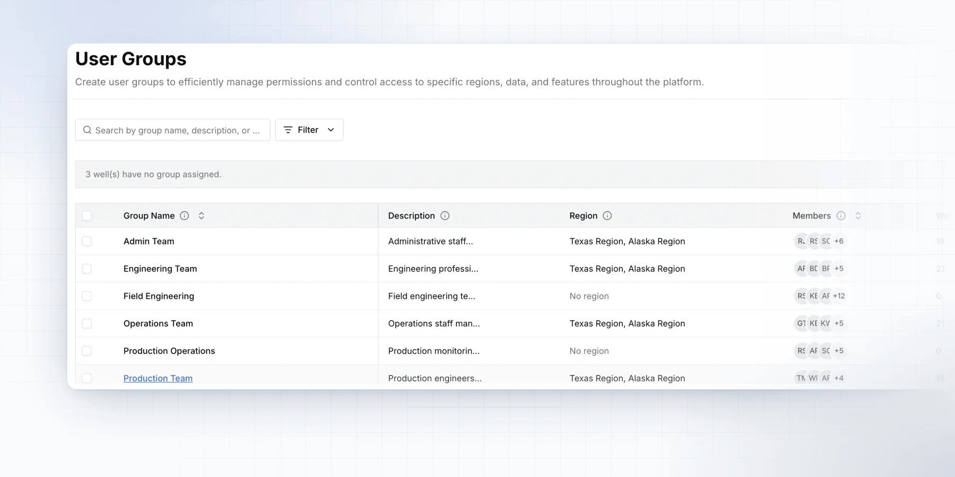Screen dimensions: 955x477
Task: Click Field Engineering group name
Action: (159, 296)
